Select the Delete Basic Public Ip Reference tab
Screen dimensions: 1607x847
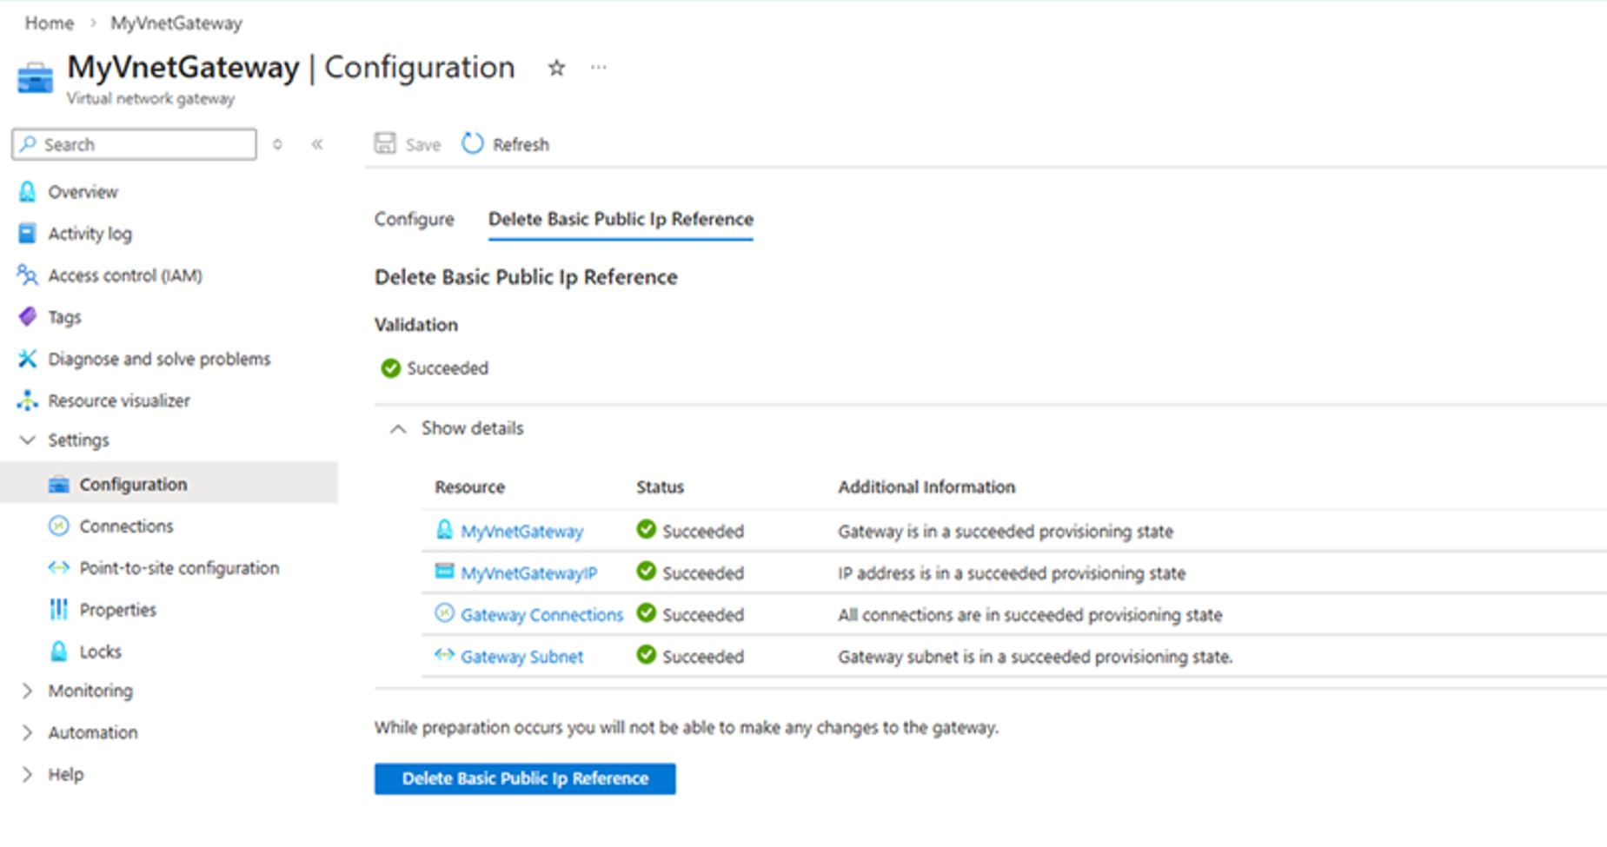pyautogui.click(x=620, y=219)
